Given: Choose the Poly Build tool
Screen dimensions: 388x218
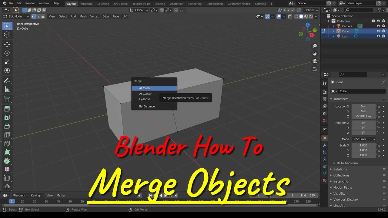Looking at the screenshot, I should pos(7,153).
